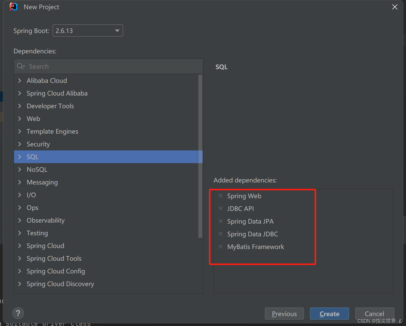
Task: Expand the Alibaba Cloud category
Action: [x=20, y=81]
